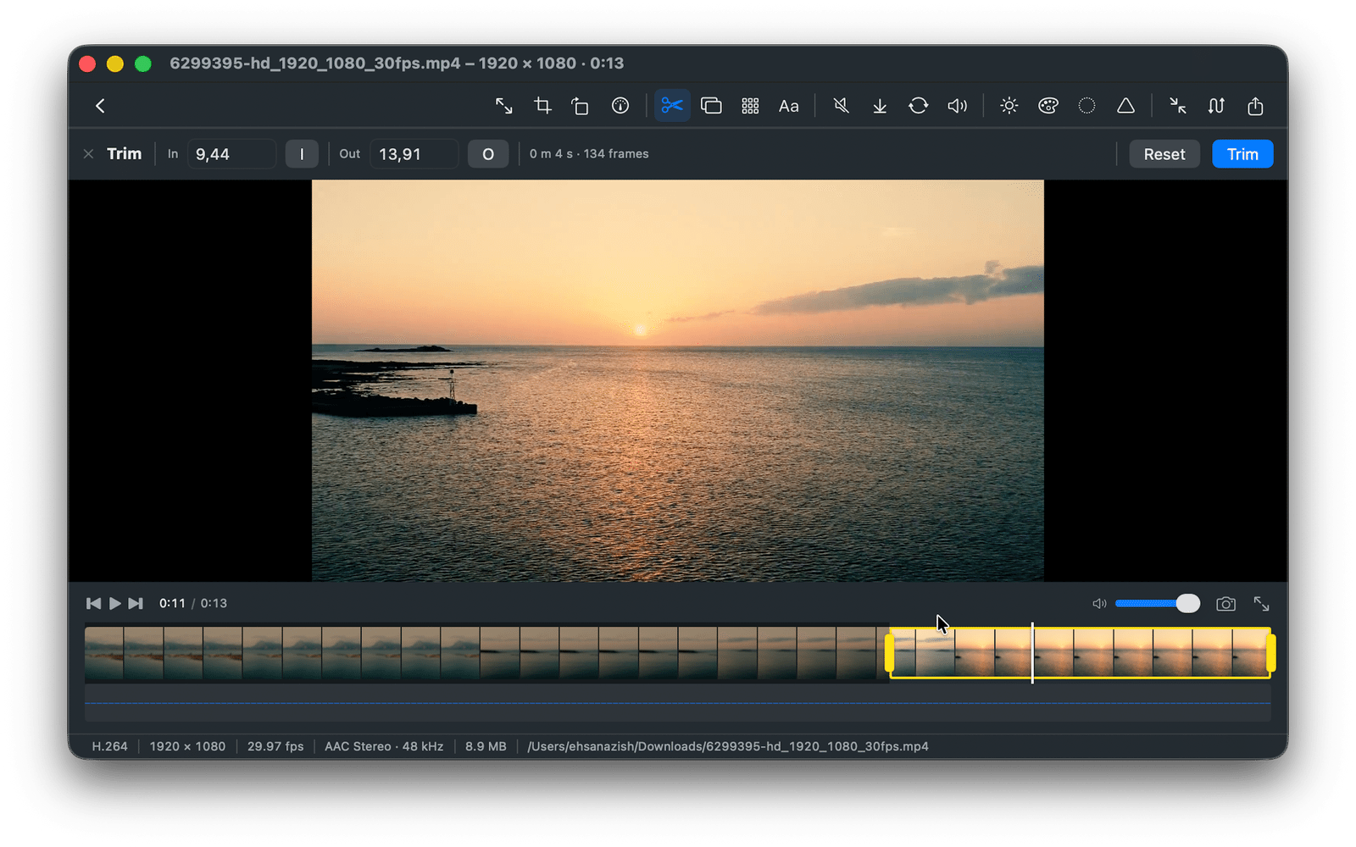
Task: Click the 1920 × 1080 status bar entry
Action: coord(187,746)
